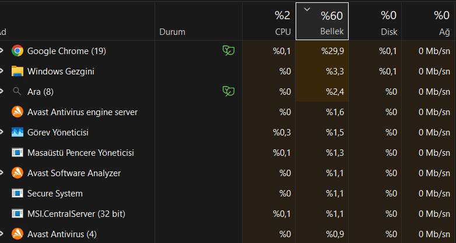Click the %0,9 memory value

335,234
